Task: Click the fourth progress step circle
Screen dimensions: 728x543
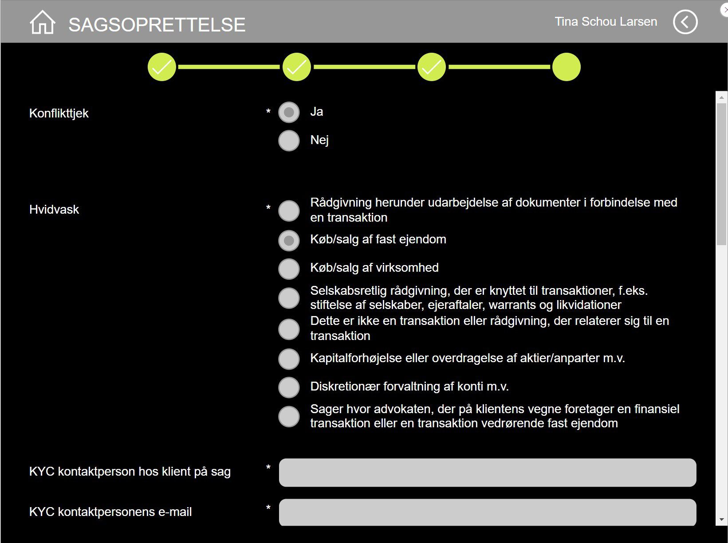Action: pos(567,67)
